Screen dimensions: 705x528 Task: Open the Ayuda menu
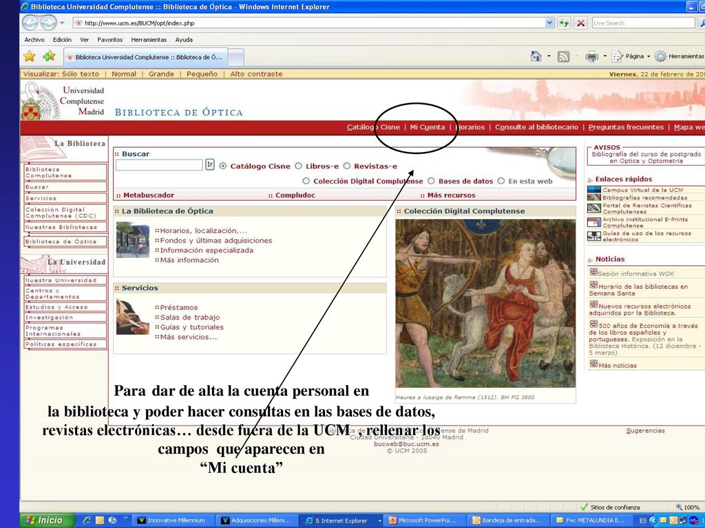click(184, 39)
